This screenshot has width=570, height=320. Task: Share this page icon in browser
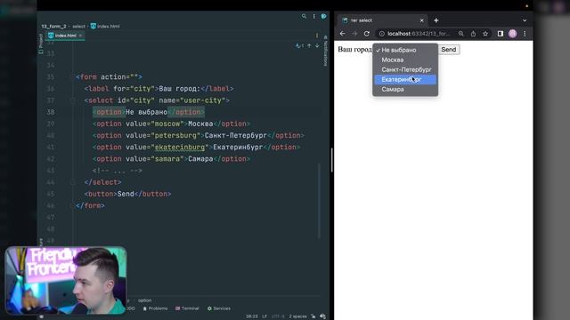473,34
